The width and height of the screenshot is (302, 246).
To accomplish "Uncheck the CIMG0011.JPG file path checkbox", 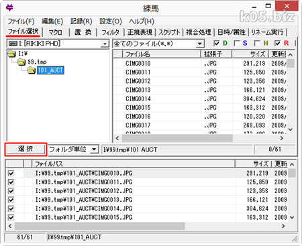I will coord(11,182).
